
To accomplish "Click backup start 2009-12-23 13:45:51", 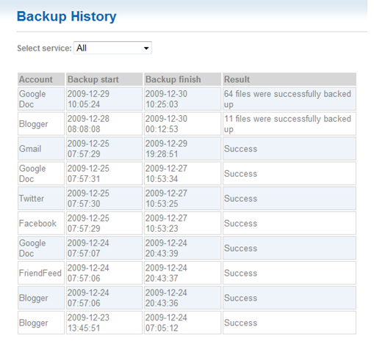I will (104, 323).
